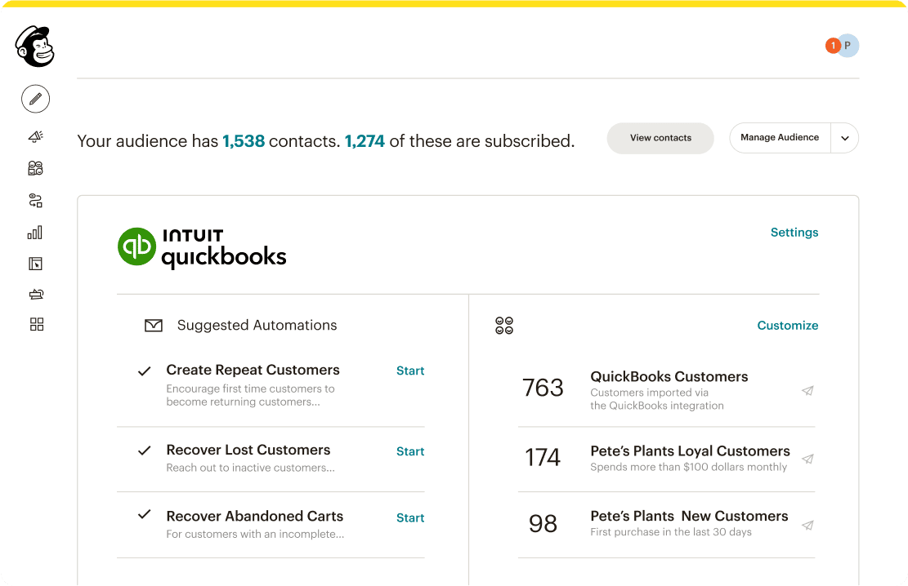Toggle the Recover Abandoned Carts checkmark
Viewport: 908px width, 586px height.
pos(145,515)
